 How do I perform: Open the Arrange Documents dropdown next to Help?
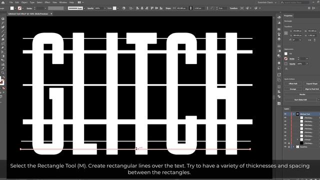pyautogui.click(x=80, y=2)
